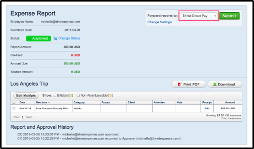Click the Note column header

180,102
